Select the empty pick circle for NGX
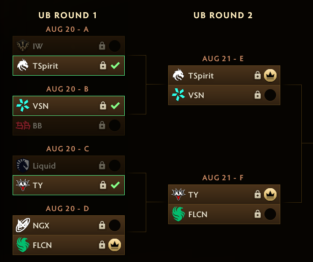This screenshot has width=313, height=262. point(114,225)
